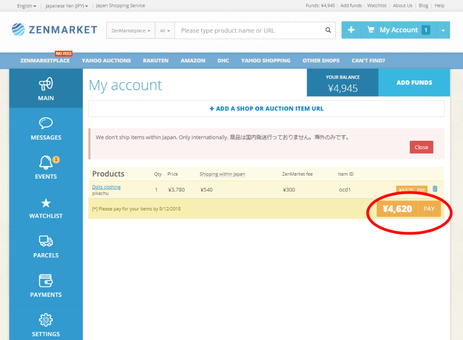Click the Events notification badge
The image size is (463, 340).
pos(56,159)
